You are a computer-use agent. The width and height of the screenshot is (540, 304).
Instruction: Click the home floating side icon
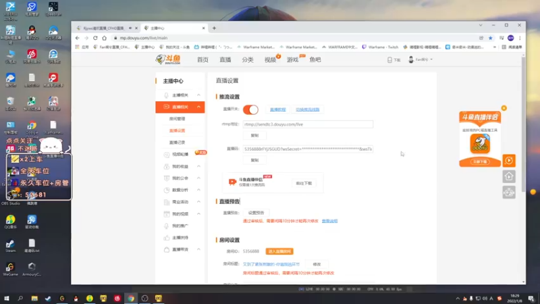click(509, 176)
